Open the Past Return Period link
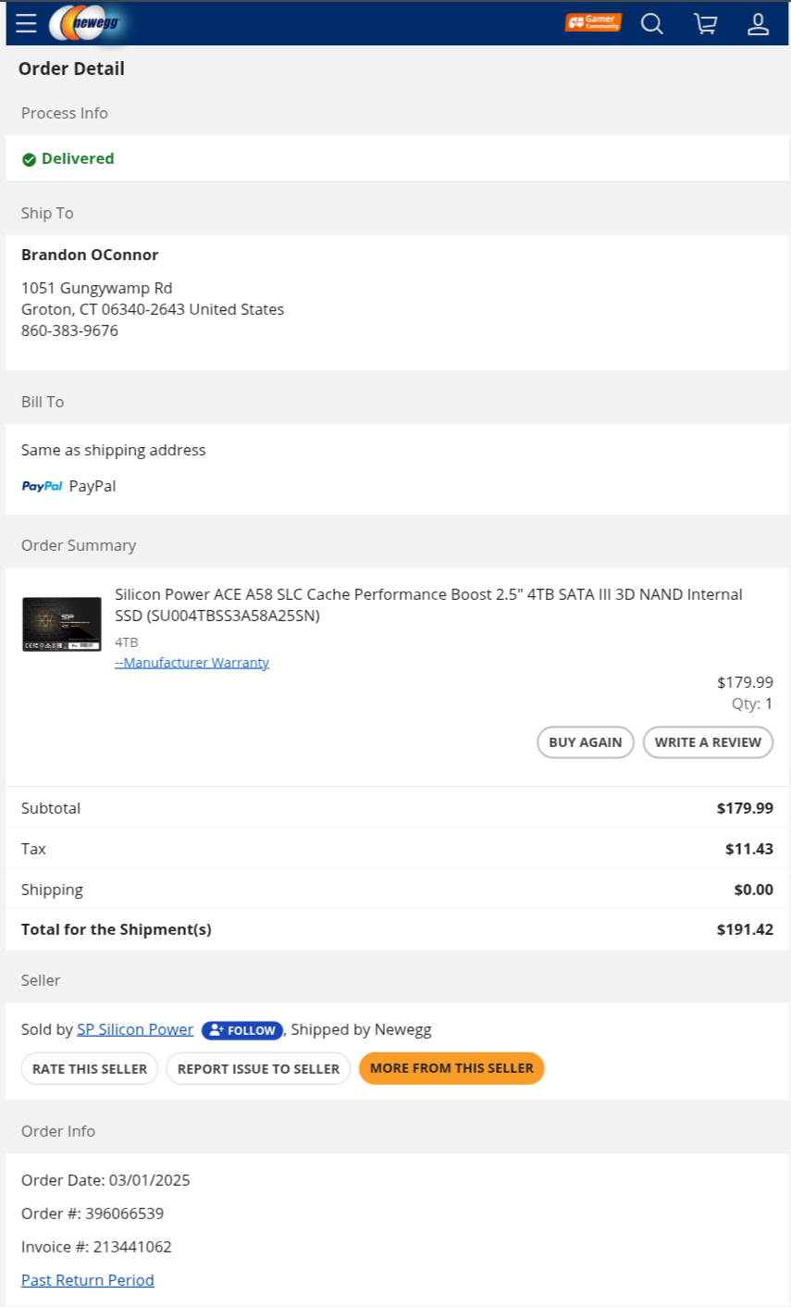The image size is (791, 1307). 88,1280
